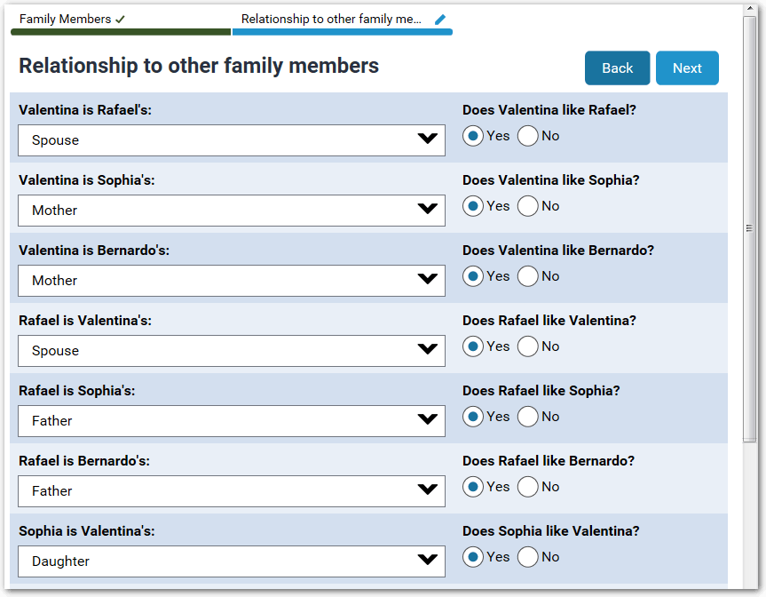The height and width of the screenshot is (597, 766).
Task: Select No for Does Valentina like Sophia
Action: 528,205
